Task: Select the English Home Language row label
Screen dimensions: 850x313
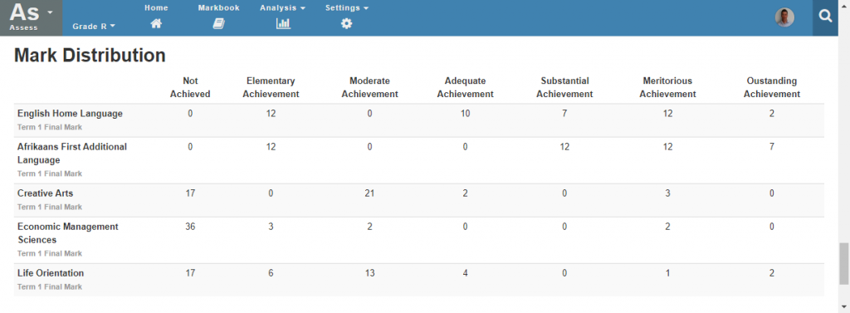Action: pyautogui.click(x=70, y=114)
